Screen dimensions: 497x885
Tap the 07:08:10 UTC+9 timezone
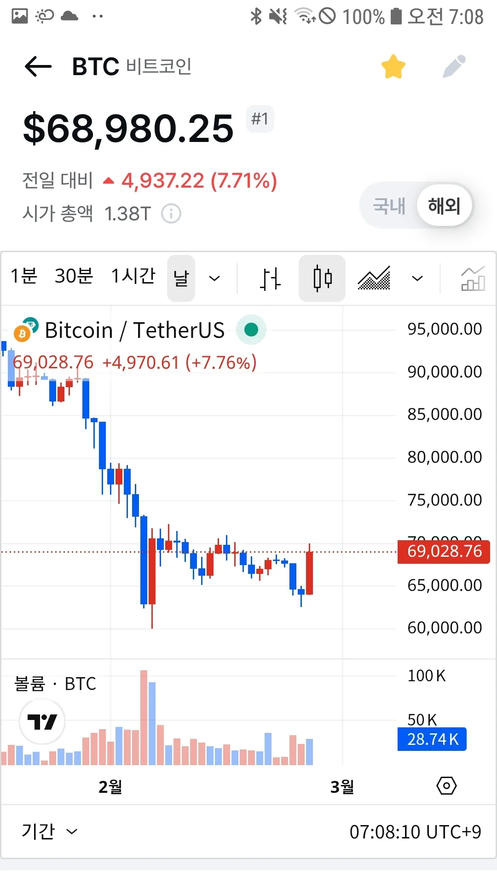pyautogui.click(x=415, y=832)
